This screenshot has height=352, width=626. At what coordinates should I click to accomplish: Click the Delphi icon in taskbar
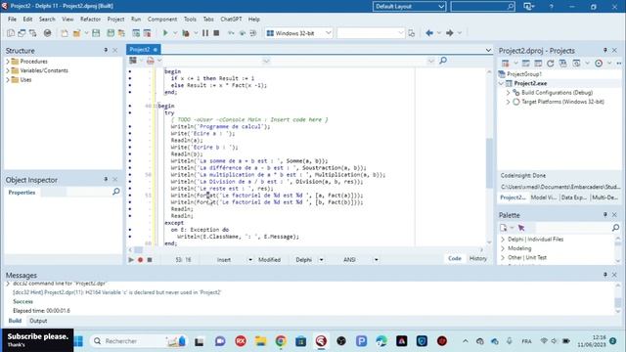click(321, 341)
